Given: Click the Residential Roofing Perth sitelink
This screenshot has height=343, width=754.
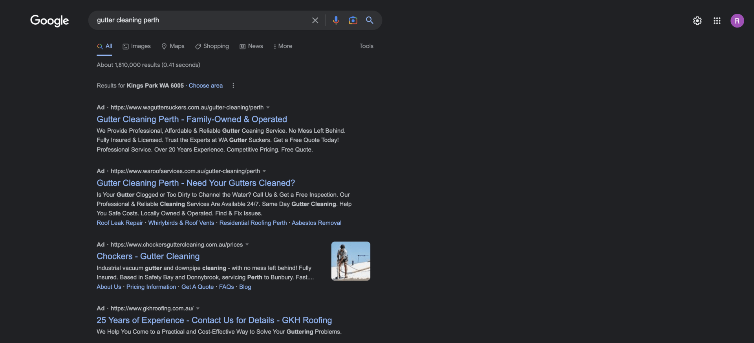Looking at the screenshot, I should click(x=253, y=223).
